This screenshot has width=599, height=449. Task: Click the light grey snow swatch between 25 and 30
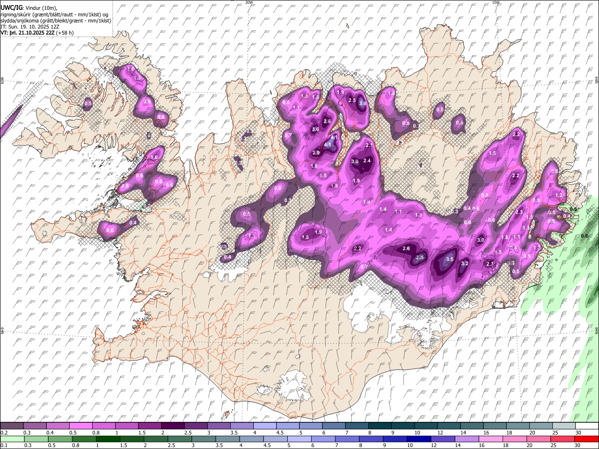563,426
